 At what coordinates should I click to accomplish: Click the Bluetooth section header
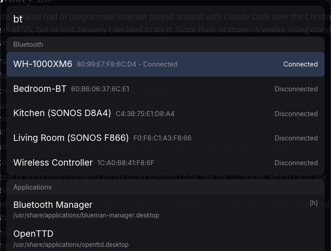28,45
